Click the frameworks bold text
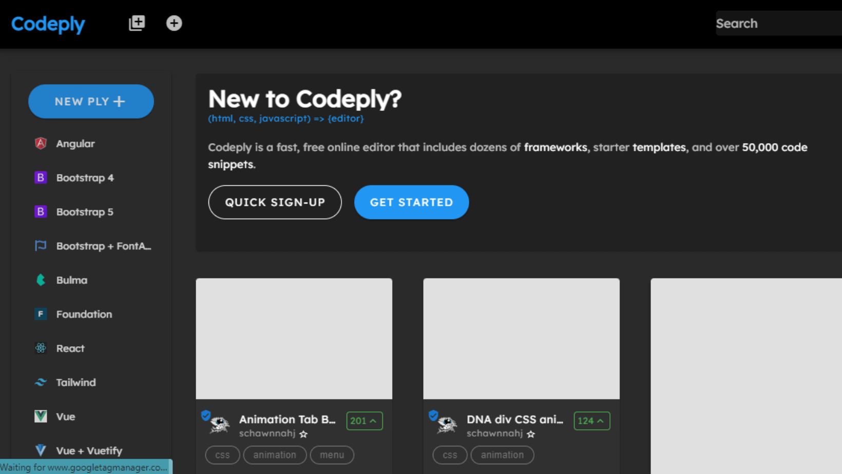 click(x=556, y=147)
